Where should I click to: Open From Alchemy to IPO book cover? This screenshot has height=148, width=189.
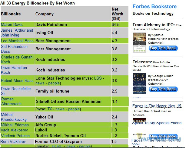[x=139, y=43]
